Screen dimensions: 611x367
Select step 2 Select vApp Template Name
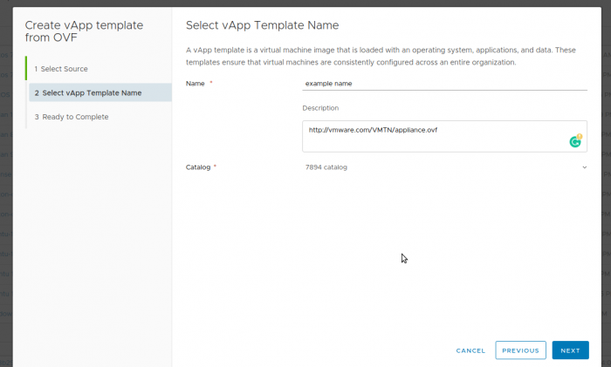pos(100,92)
